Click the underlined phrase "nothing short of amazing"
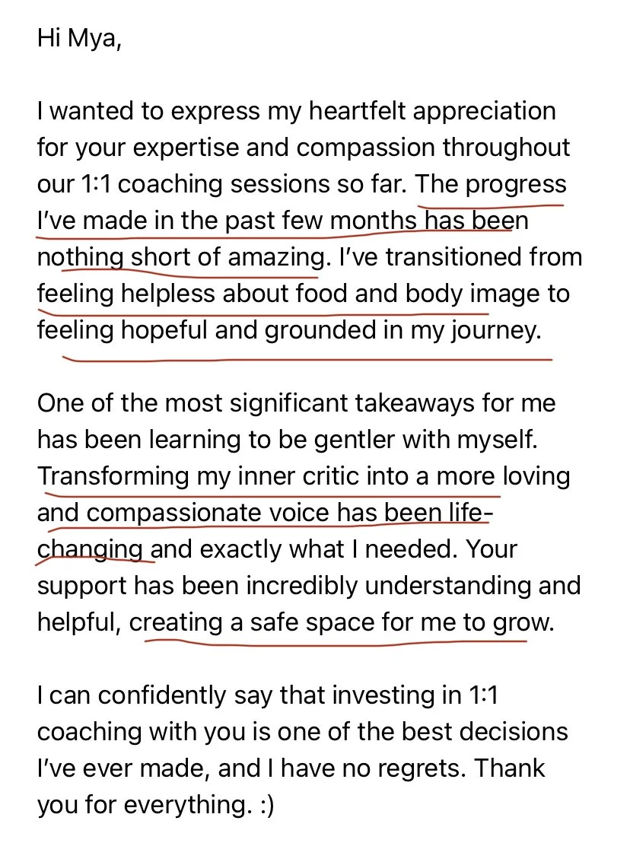This screenshot has width=630, height=846. click(182, 257)
